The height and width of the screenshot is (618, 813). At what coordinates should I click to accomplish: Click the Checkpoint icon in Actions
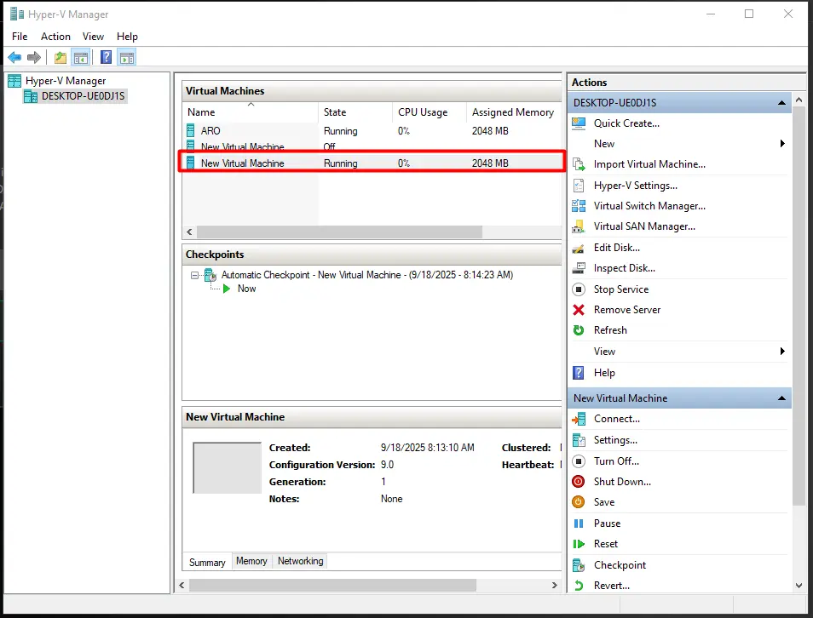pos(579,565)
